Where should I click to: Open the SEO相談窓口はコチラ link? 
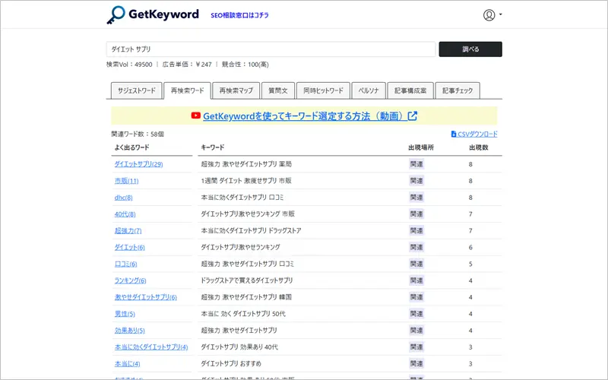pos(239,15)
